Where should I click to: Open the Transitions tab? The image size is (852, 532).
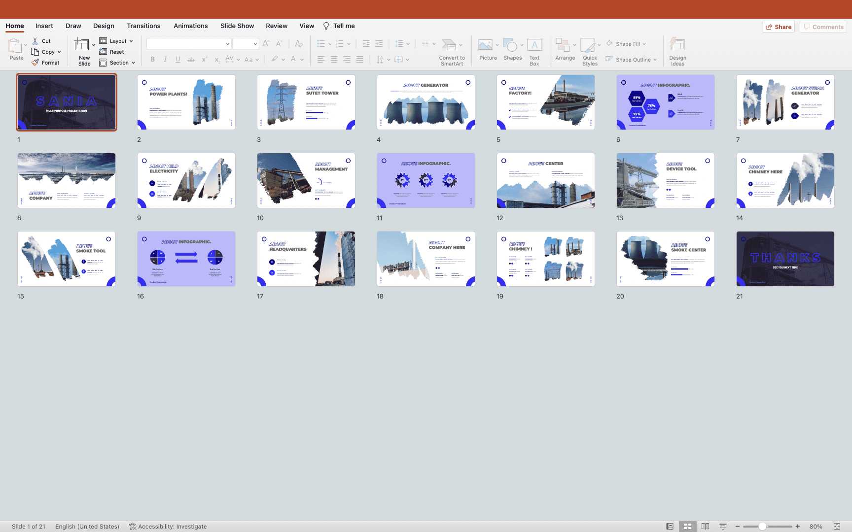pyautogui.click(x=143, y=26)
